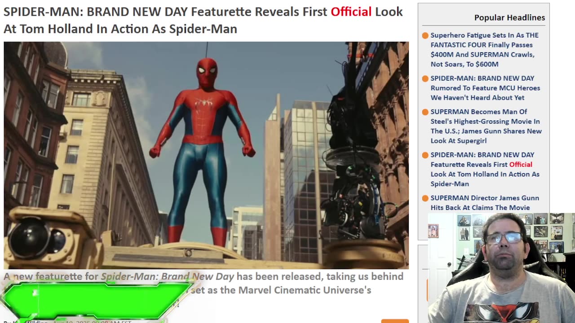Open the Brand New Day featurette article headline
The width and height of the screenshot is (575, 323).
(x=203, y=20)
